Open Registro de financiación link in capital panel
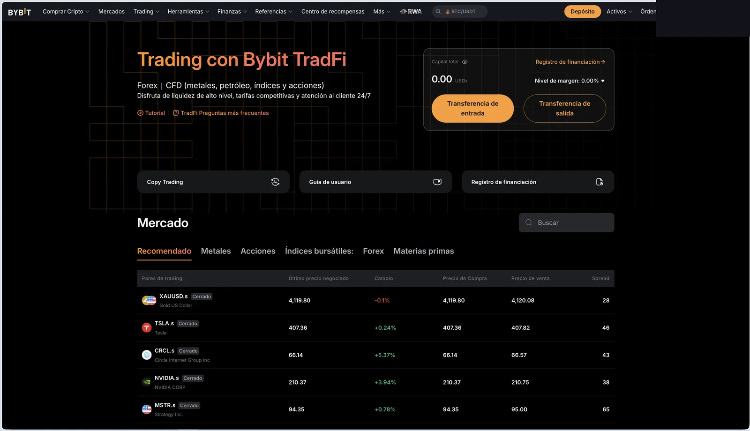The image size is (750, 431). [570, 62]
